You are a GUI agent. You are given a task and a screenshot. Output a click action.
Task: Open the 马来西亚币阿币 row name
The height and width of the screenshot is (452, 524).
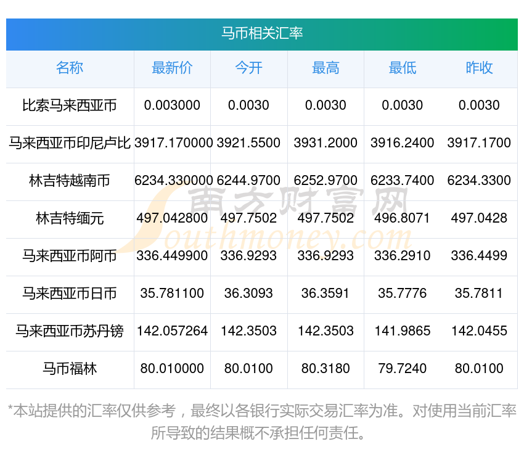click(x=70, y=256)
